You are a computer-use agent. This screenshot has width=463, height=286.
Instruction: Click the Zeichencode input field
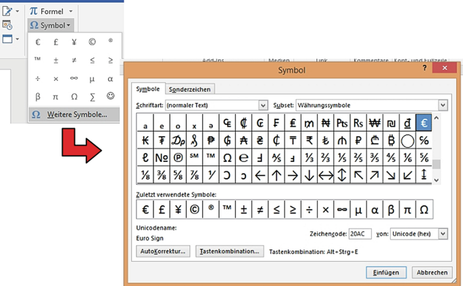(x=361, y=233)
